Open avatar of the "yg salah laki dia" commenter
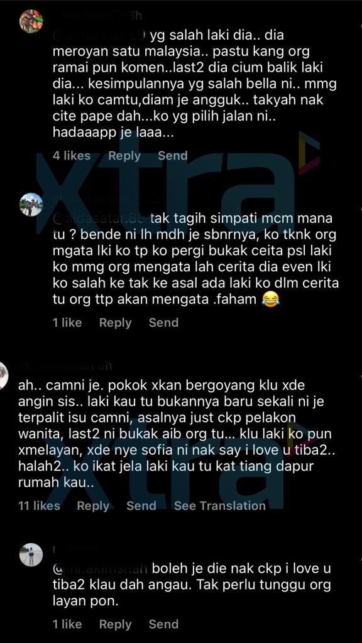362x643 pixels. [x=31, y=21]
